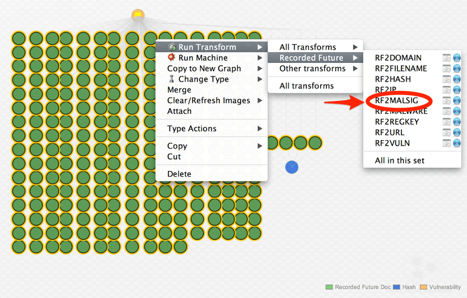This screenshot has height=298, width=467.
Task: Click the blue globe icon beside RF2VULN
Action: tap(456, 143)
